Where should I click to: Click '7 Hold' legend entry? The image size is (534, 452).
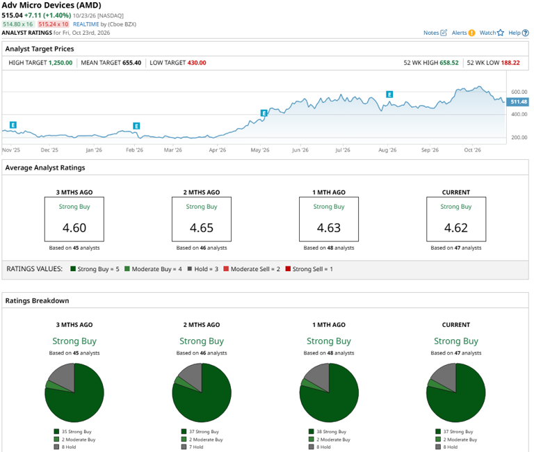(x=193, y=447)
